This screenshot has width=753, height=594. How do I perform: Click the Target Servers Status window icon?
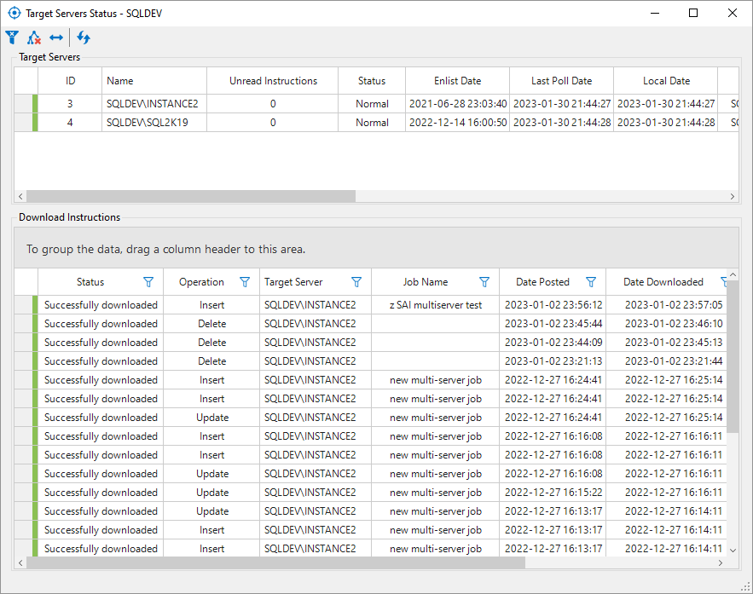[x=14, y=14]
